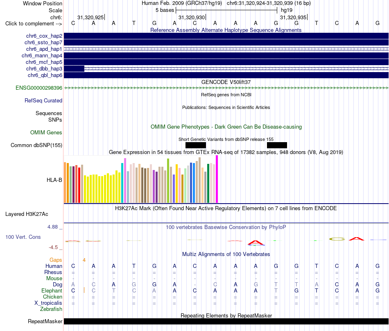Click the 5 bases scale bar text
Image resolution: width=389 pixels, height=331 pixels.
(x=165, y=10)
